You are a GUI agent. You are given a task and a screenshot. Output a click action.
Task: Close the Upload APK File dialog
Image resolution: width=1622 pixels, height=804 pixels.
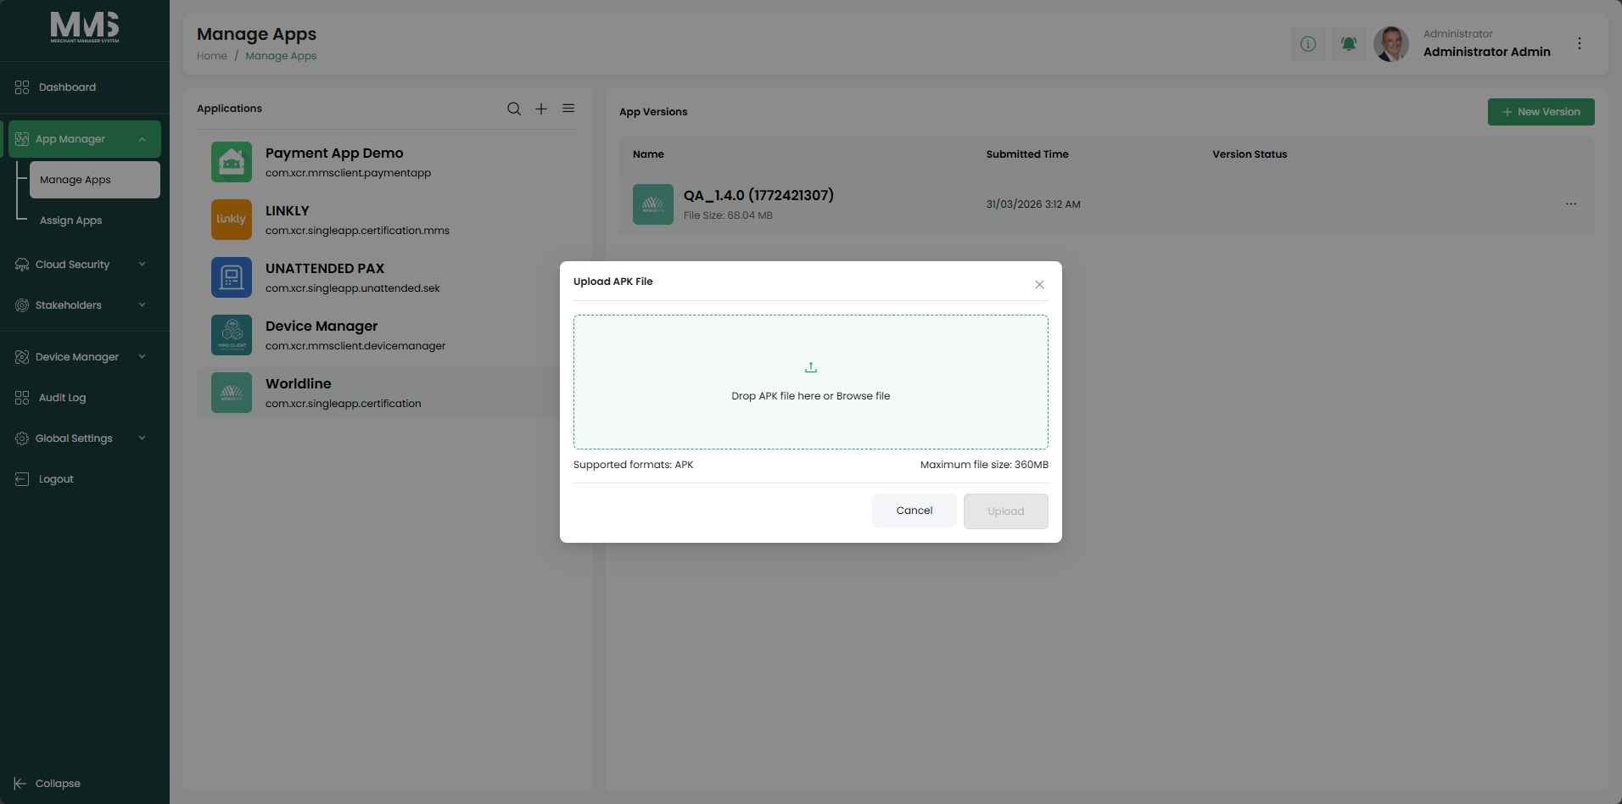point(1039,285)
